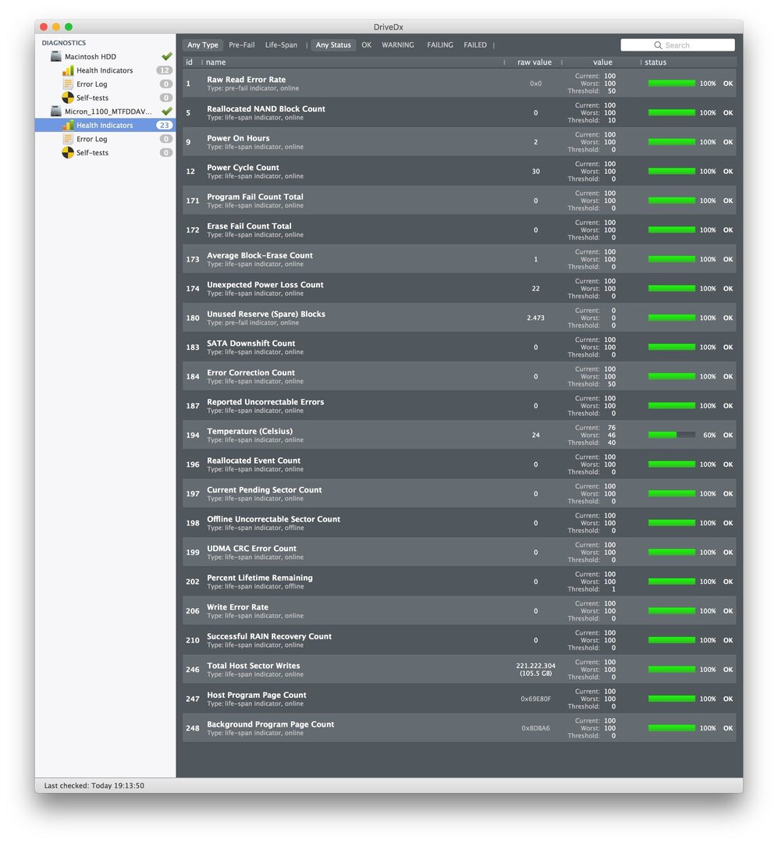Select Reported Uncorrectable Errors row

pos(459,406)
